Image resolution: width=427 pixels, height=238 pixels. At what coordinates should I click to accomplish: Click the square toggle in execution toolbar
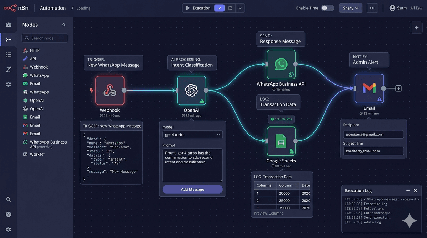pos(230,8)
